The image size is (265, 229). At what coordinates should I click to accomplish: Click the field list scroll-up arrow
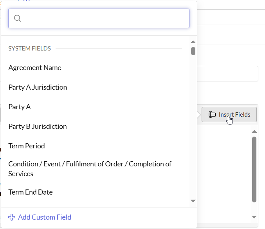click(193, 42)
